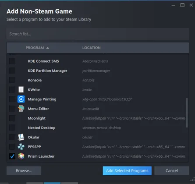The image size is (195, 184).
Task: Sort by the LOCATION column header
Action: (92, 48)
